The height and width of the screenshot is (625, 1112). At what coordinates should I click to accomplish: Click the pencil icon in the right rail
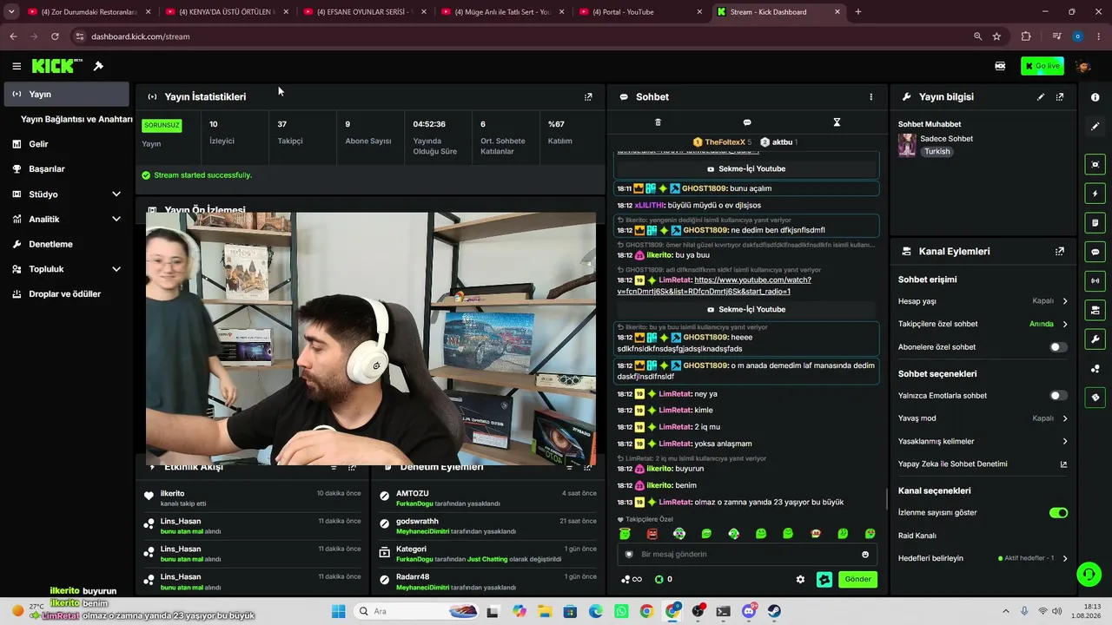point(1095,127)
